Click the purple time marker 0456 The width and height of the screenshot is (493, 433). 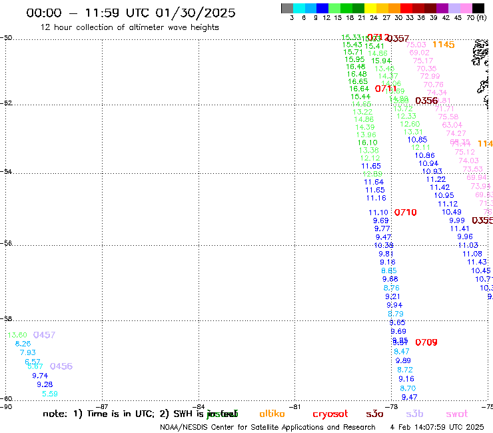pyautogui.click(x=61, y=366)
